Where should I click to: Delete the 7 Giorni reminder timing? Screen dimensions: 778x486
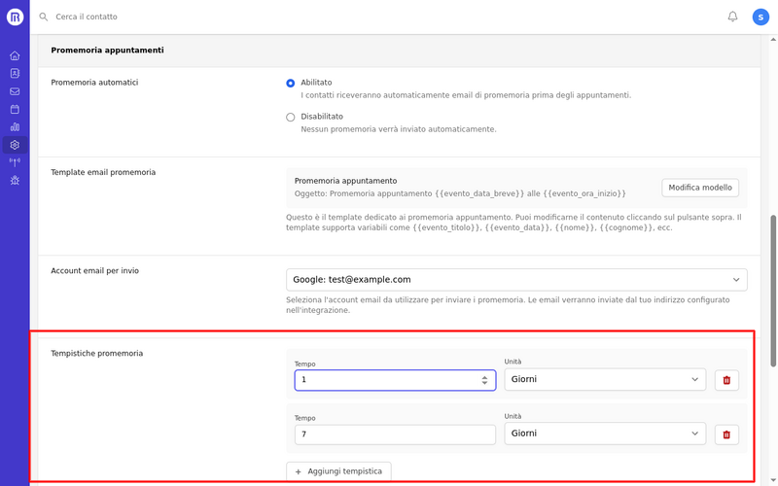(726, 434)
